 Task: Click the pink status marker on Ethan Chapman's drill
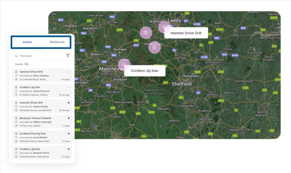click(69, 72)
